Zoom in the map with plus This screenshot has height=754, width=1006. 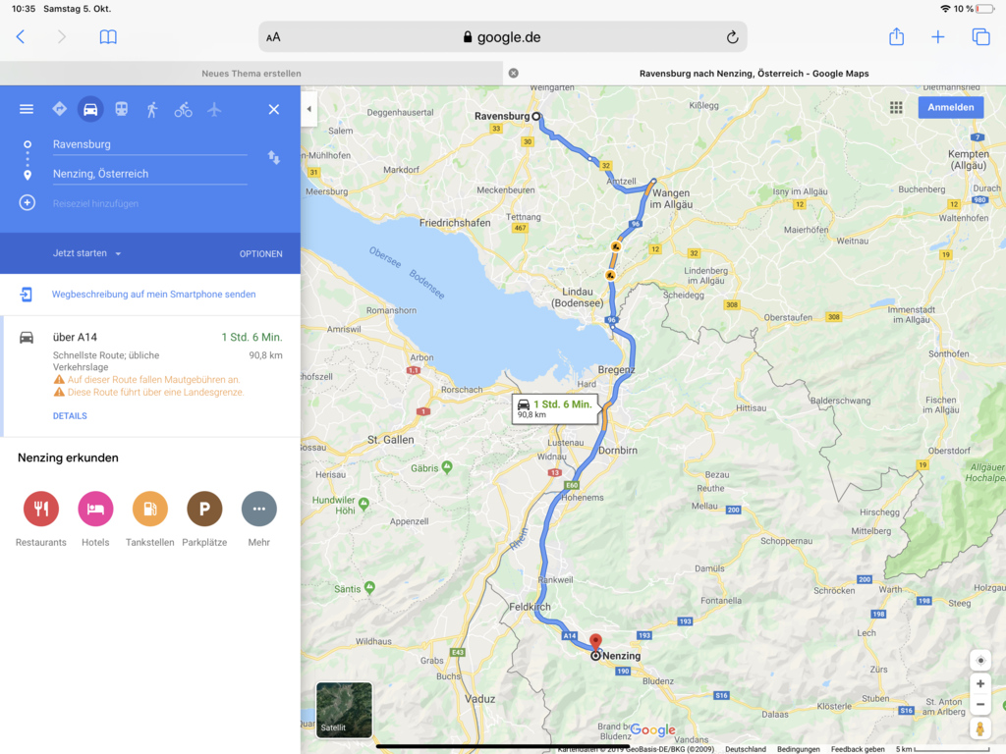[x=980, y=683]
